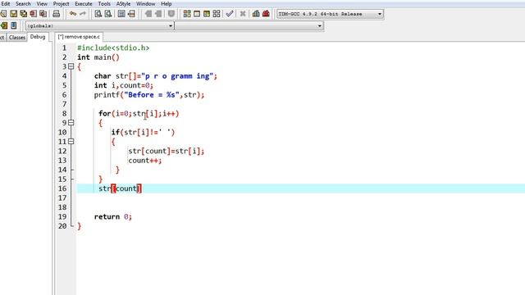This screenshot has height=295, width=525.
Task: Collapse the main function fold at line 3
Action: pos(71,66)
